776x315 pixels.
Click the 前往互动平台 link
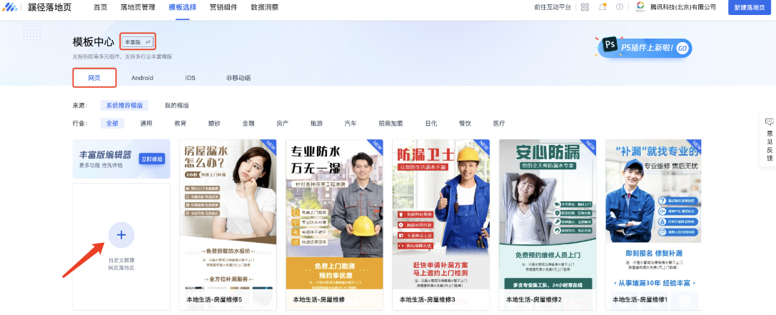coord(553,7)
